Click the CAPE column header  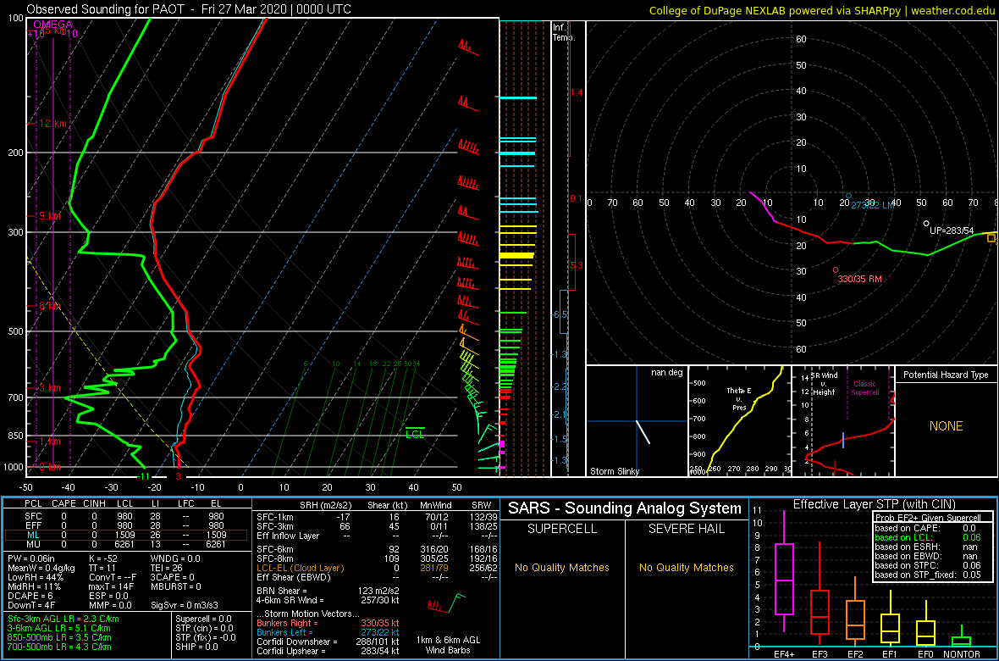pos(63,505)
